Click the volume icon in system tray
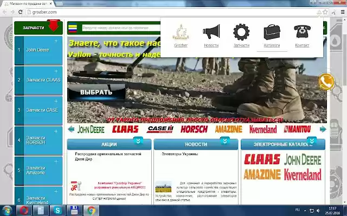The image size is (347, 216). (318, 211)
